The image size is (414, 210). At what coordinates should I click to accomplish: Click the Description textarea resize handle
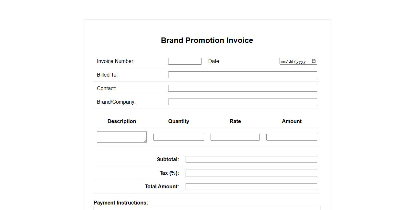145,141
